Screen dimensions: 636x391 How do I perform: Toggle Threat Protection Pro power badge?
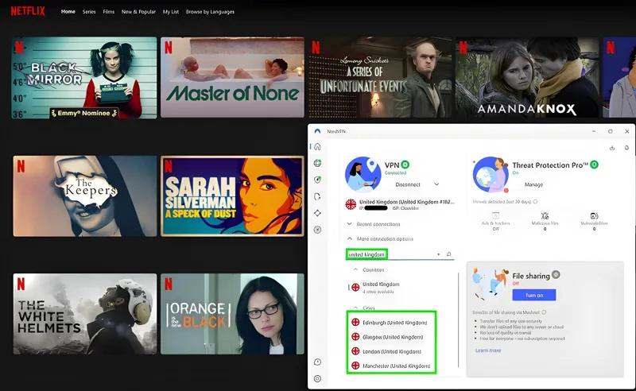coord(594,165)
